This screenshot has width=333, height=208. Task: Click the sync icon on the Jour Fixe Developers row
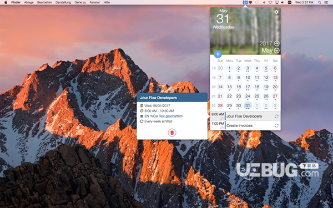pos(276,116)
